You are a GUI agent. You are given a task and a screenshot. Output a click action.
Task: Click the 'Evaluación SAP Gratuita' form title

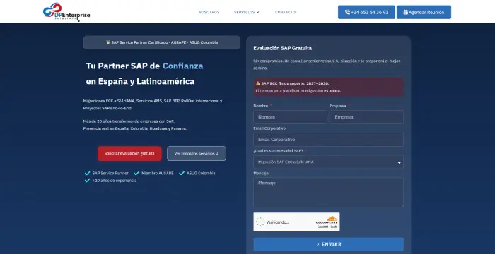(x=283, y=48)
